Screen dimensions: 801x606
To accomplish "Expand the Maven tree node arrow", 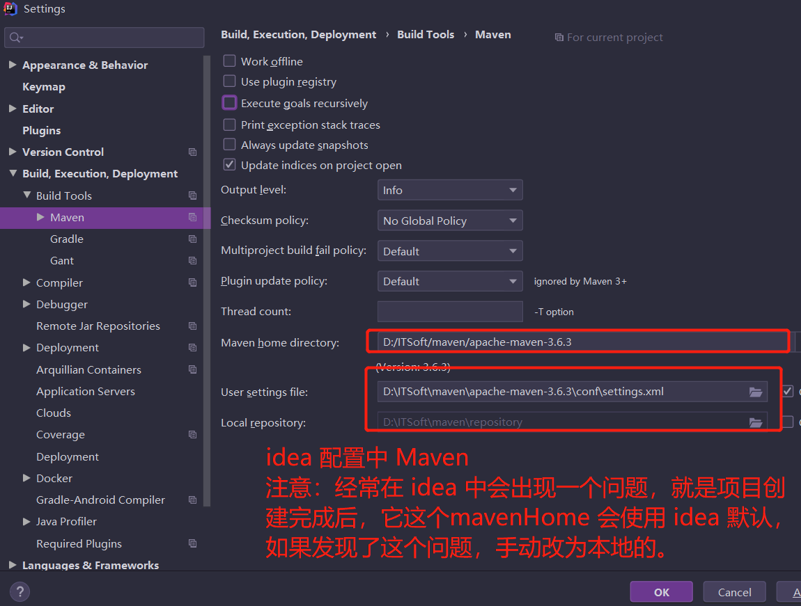I will pyautogui.click(x=41, y=217).
